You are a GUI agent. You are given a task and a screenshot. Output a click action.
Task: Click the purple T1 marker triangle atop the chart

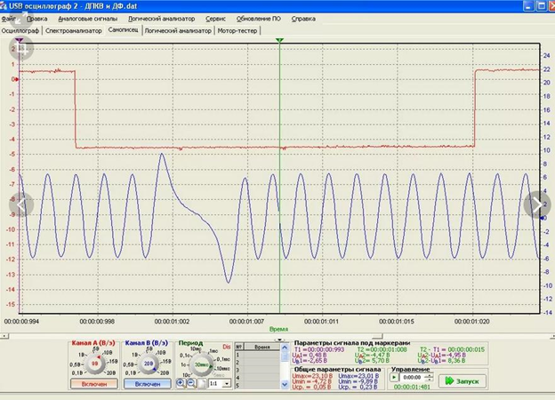coord(20,40)
